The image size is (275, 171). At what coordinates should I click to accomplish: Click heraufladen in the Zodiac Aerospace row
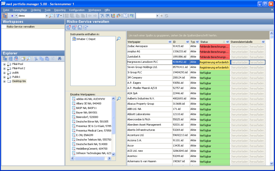coord(257,46)
